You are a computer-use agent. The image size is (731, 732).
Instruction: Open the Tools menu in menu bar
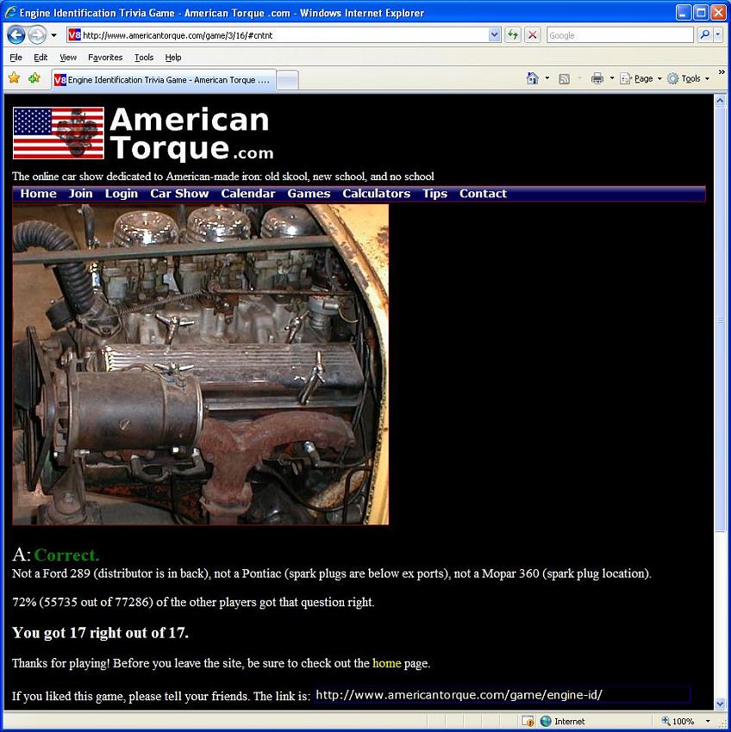click(144, 58)
